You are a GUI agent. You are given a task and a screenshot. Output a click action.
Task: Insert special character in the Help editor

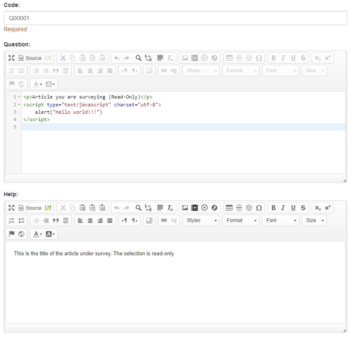(x=259, y=208)
